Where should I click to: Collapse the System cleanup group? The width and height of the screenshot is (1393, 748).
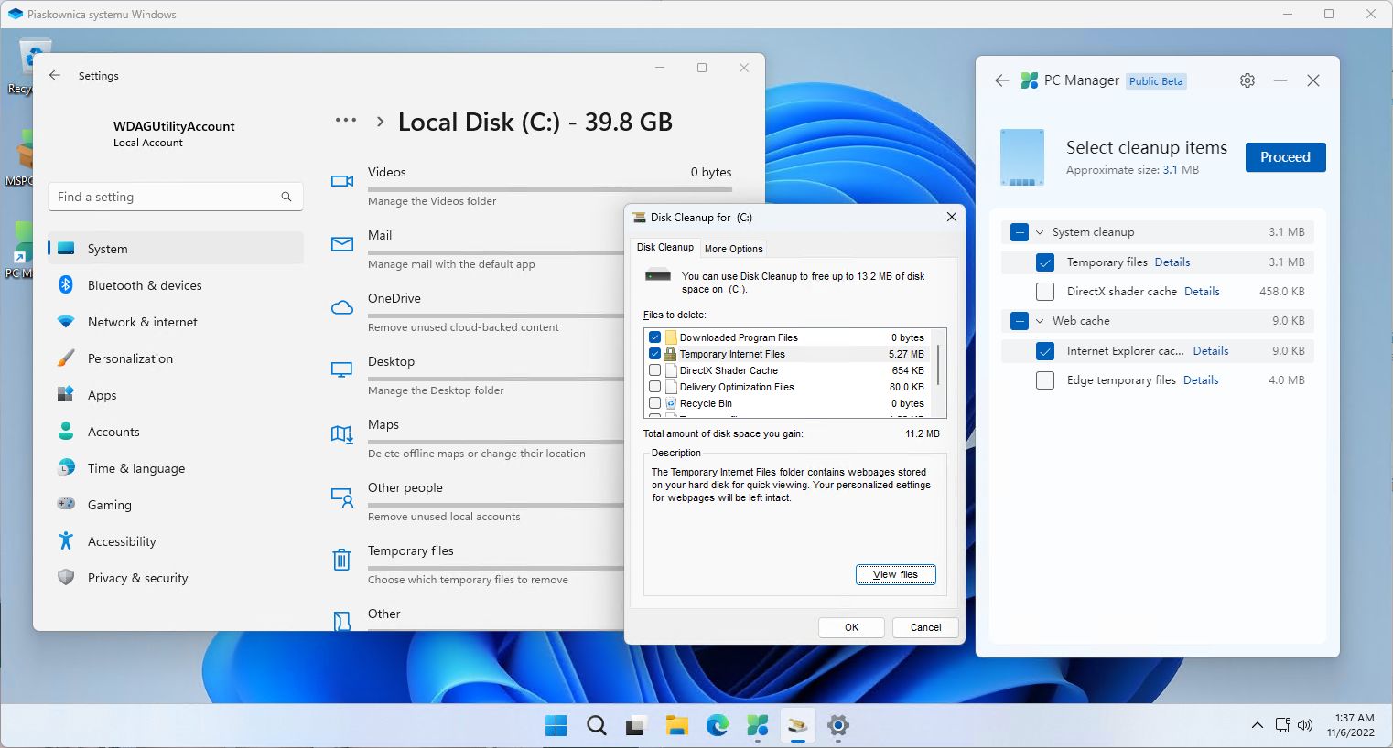coord(1040,232)
